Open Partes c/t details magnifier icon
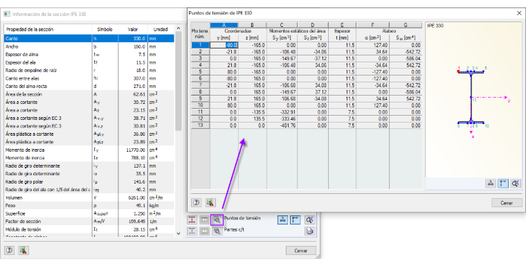Image resolution: width=526 pixels, height=266 pixels. coord(217,231)
